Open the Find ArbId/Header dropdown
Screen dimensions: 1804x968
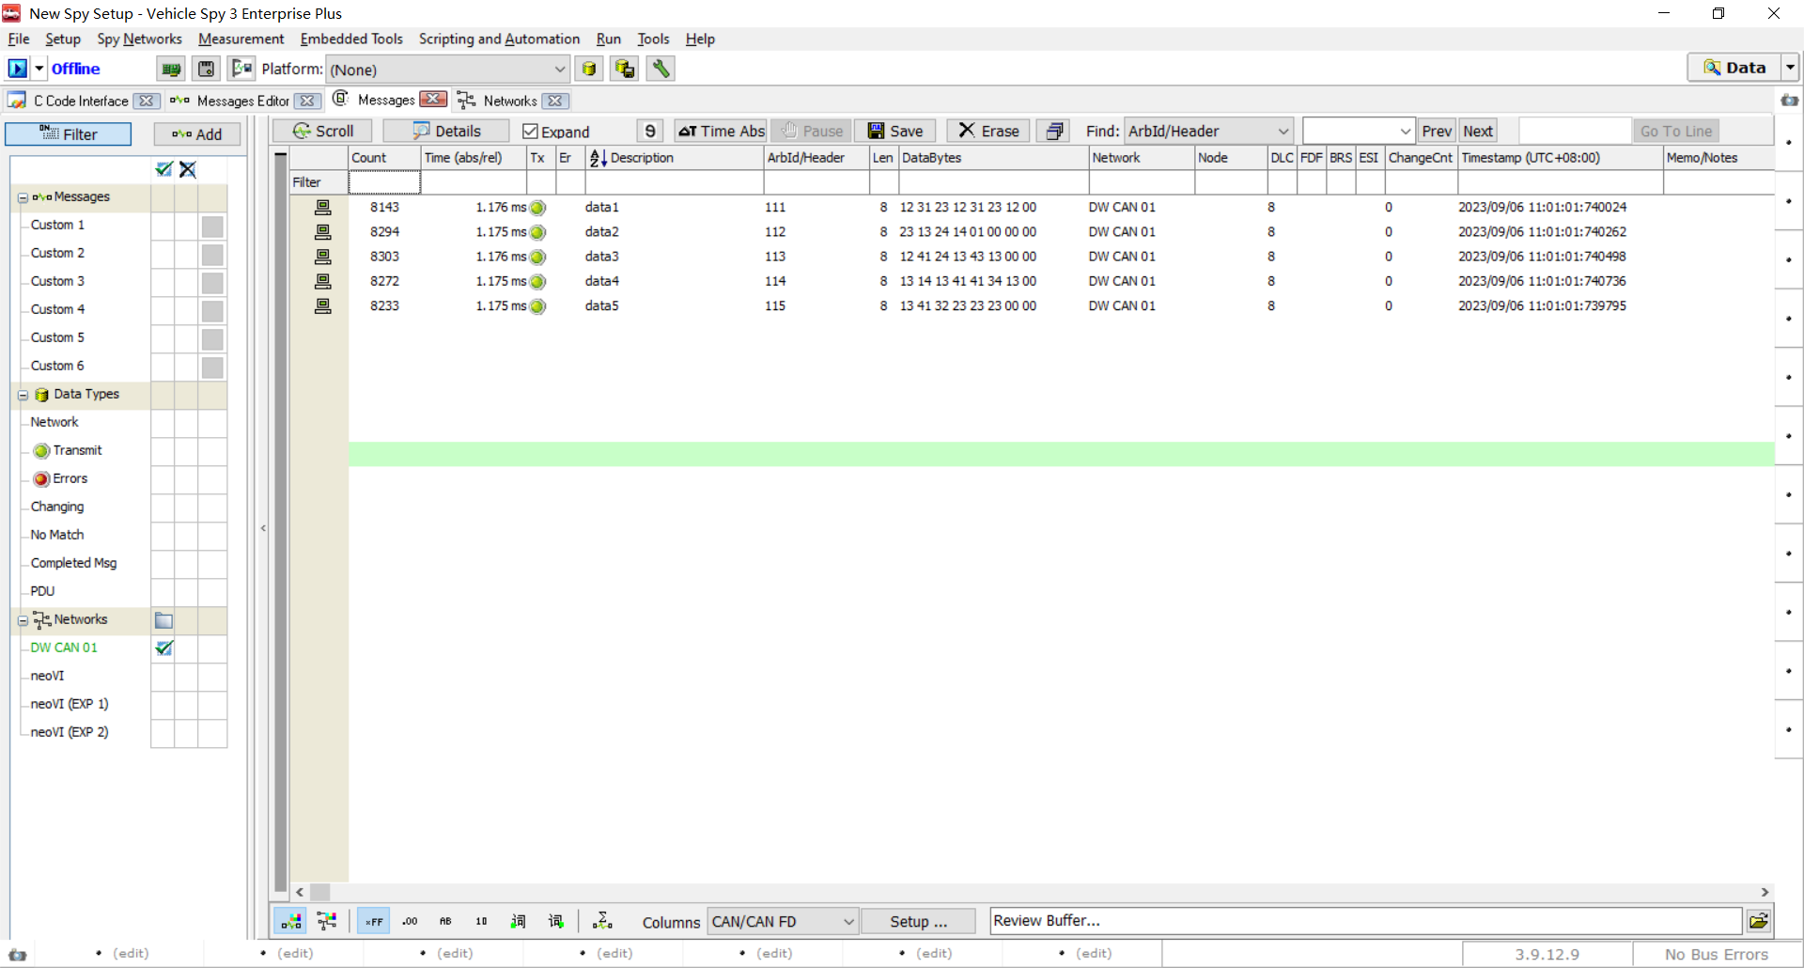point(1283,132)
